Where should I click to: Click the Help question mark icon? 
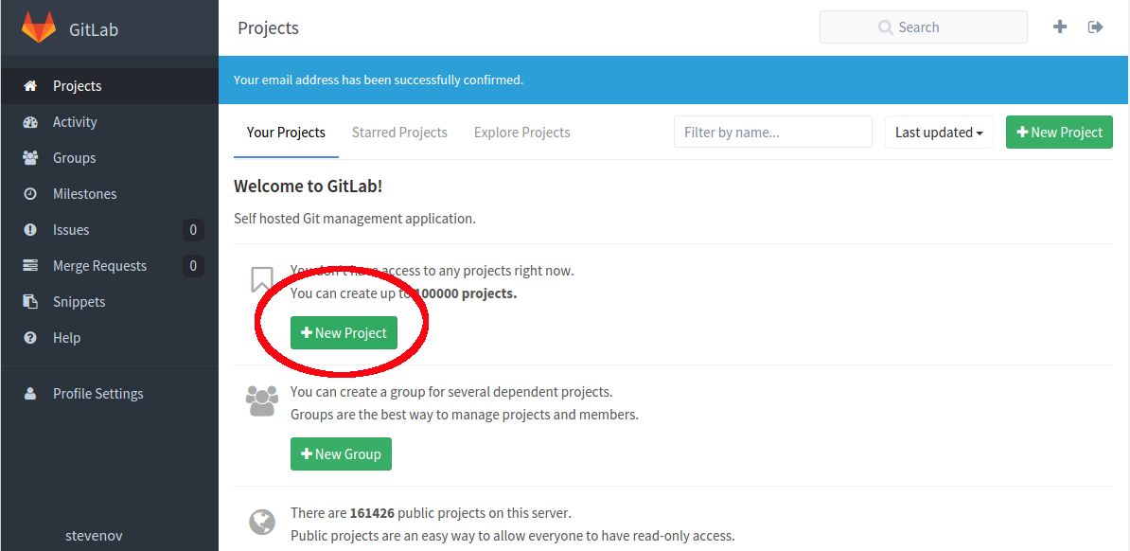click(30, 338)
